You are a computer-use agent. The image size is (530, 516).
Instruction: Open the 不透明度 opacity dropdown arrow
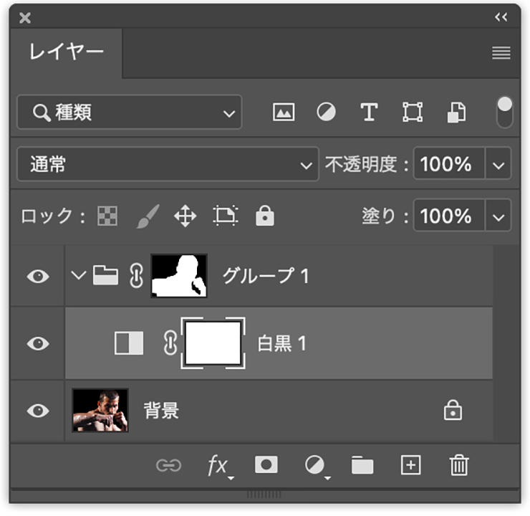click(x=499, y=165)
